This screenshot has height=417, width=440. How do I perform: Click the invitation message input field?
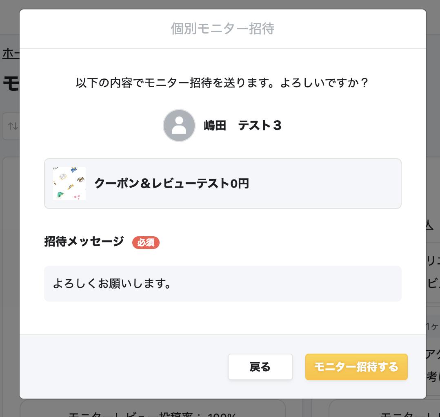[223, 283]
